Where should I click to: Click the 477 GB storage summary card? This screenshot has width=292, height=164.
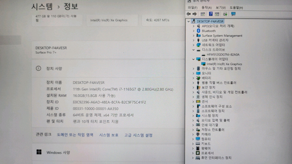tap(57, 20)
